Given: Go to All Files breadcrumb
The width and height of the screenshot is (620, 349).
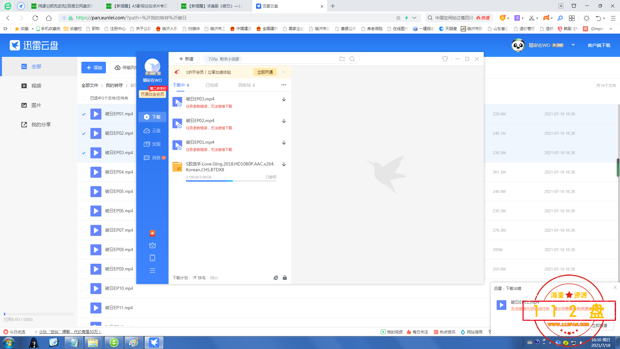Looking at the screenshot, I should pos(90,85).
